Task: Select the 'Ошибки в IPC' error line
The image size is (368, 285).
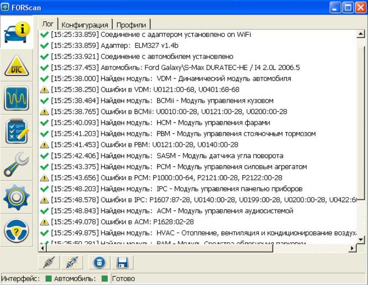Action: click(x=198, y=200)
